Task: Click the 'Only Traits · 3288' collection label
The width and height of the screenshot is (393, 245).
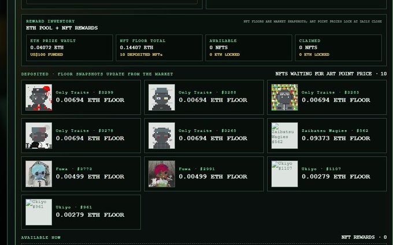Action: (207, 92)
